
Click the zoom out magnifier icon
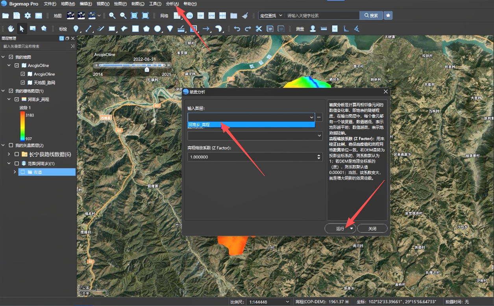coord(123,16)
